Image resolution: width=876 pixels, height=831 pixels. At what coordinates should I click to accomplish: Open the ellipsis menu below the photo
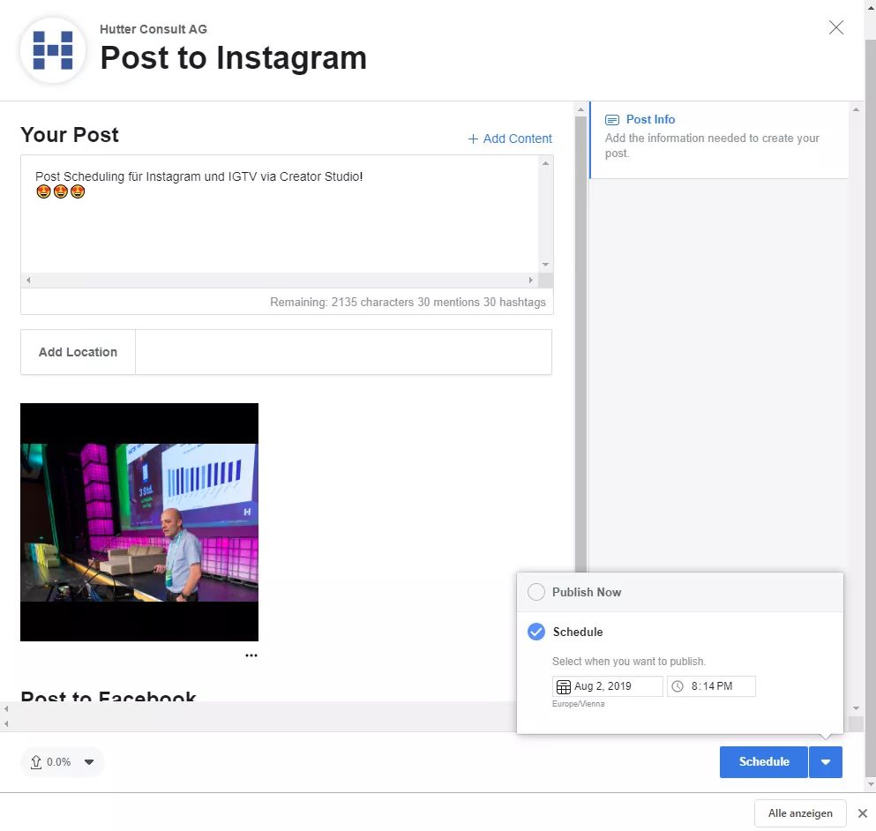251,655
